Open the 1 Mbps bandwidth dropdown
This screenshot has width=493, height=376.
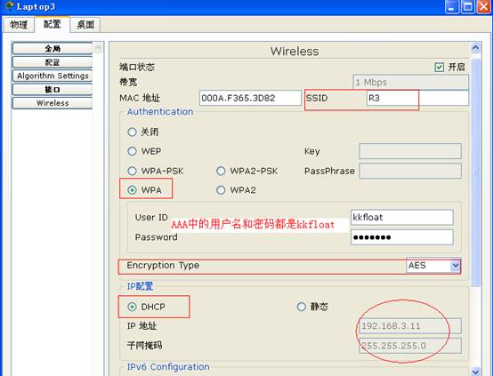tap(410, 83)
